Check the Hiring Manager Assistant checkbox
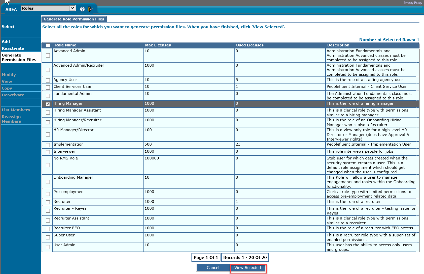Screen dimensions: 424x274 pyautogui.click(x=48, y=113)
